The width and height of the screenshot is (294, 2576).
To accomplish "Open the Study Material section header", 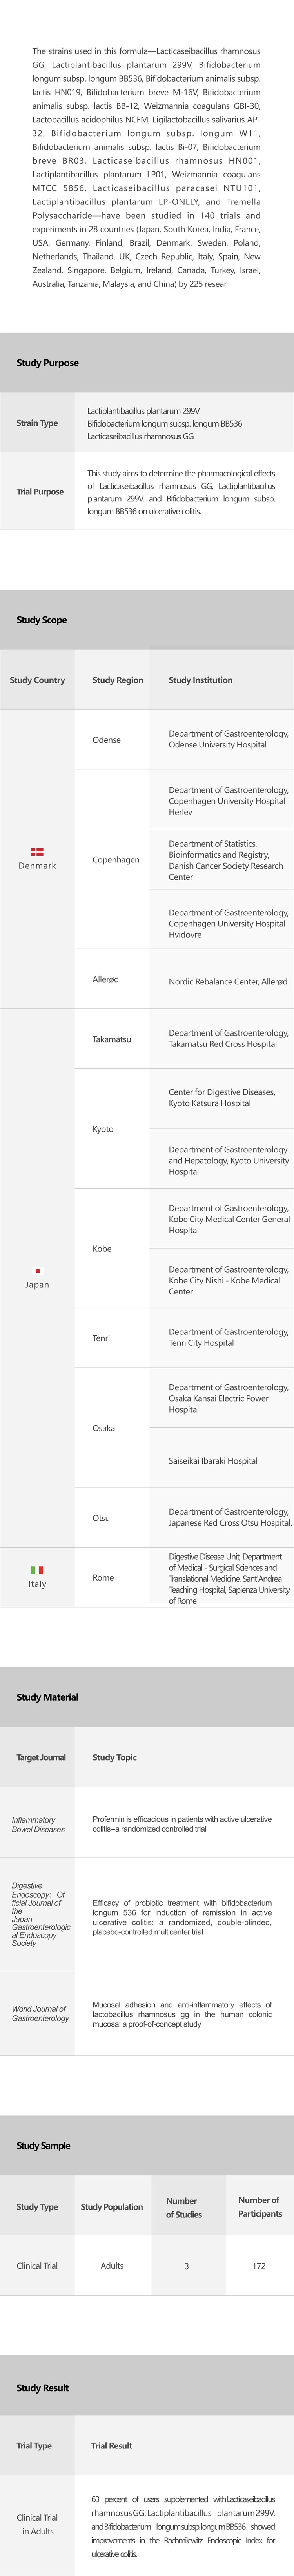I will pos(47,1697).
